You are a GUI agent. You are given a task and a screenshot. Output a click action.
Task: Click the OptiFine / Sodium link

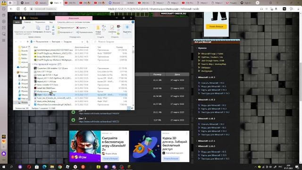(x=212, y=57)
